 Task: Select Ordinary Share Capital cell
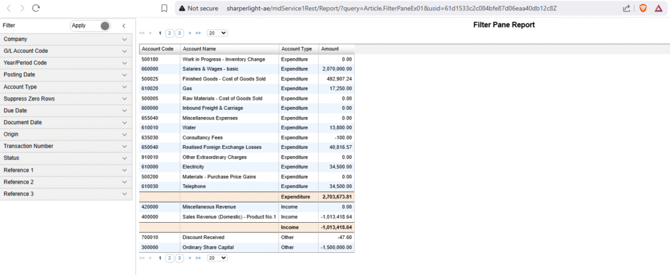pos(230,248)
